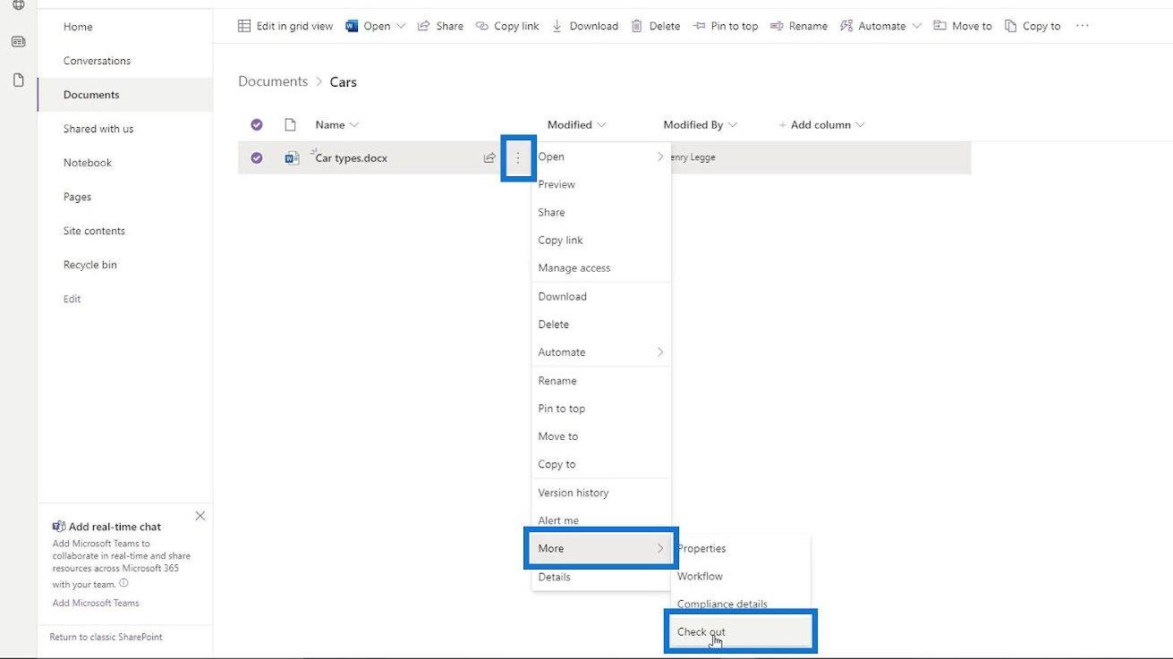Open the news icon in left rail
Viewport: 1173px width, 659px height.
pyautogui.click(x=18, y=42)
